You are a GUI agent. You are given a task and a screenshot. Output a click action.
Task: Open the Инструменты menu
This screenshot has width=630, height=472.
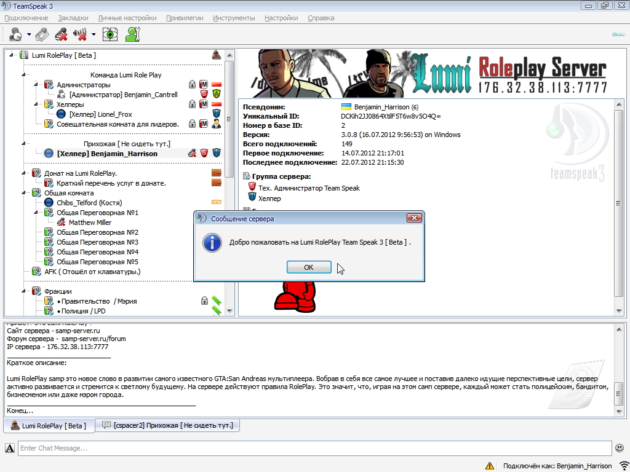tap(234, 18)
